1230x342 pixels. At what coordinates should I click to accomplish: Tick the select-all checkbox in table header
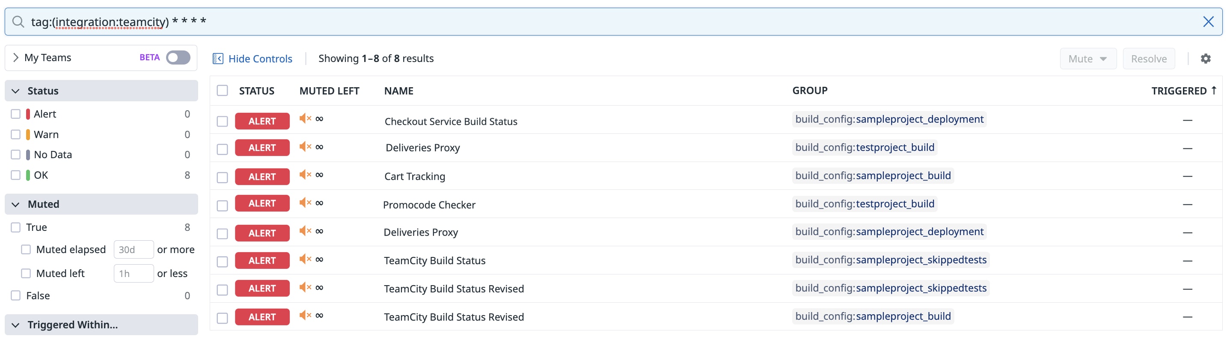click(223, 91)
